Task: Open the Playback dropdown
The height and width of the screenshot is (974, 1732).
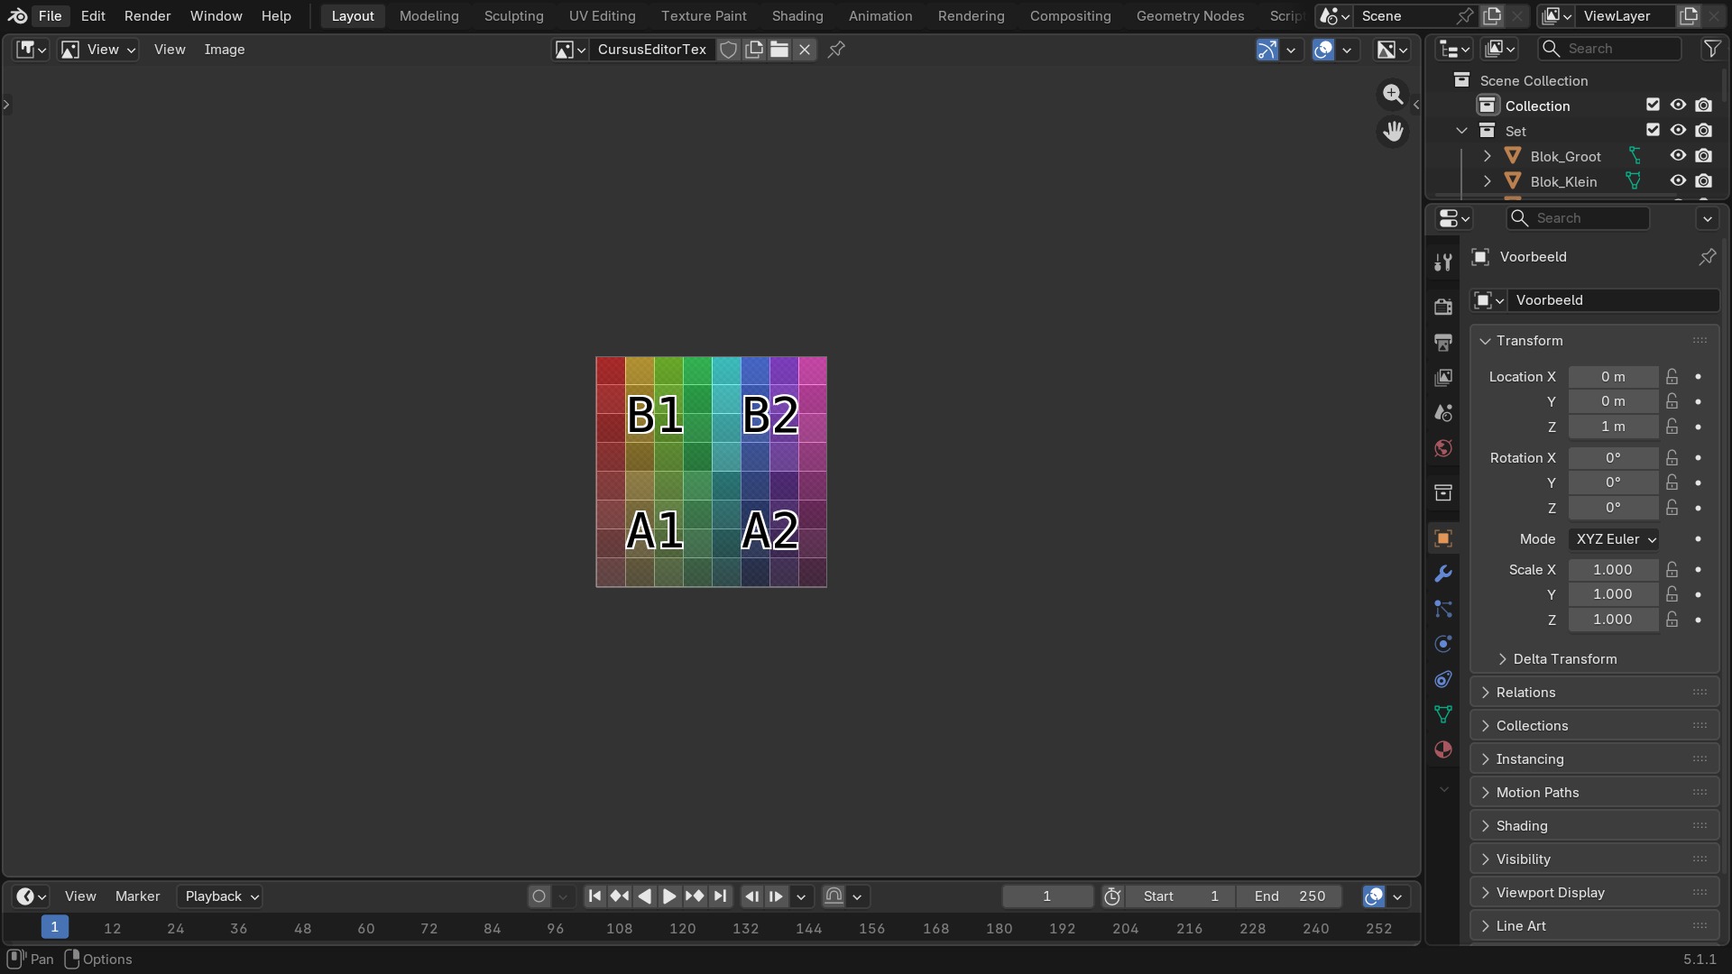Action: pos(220,896)
